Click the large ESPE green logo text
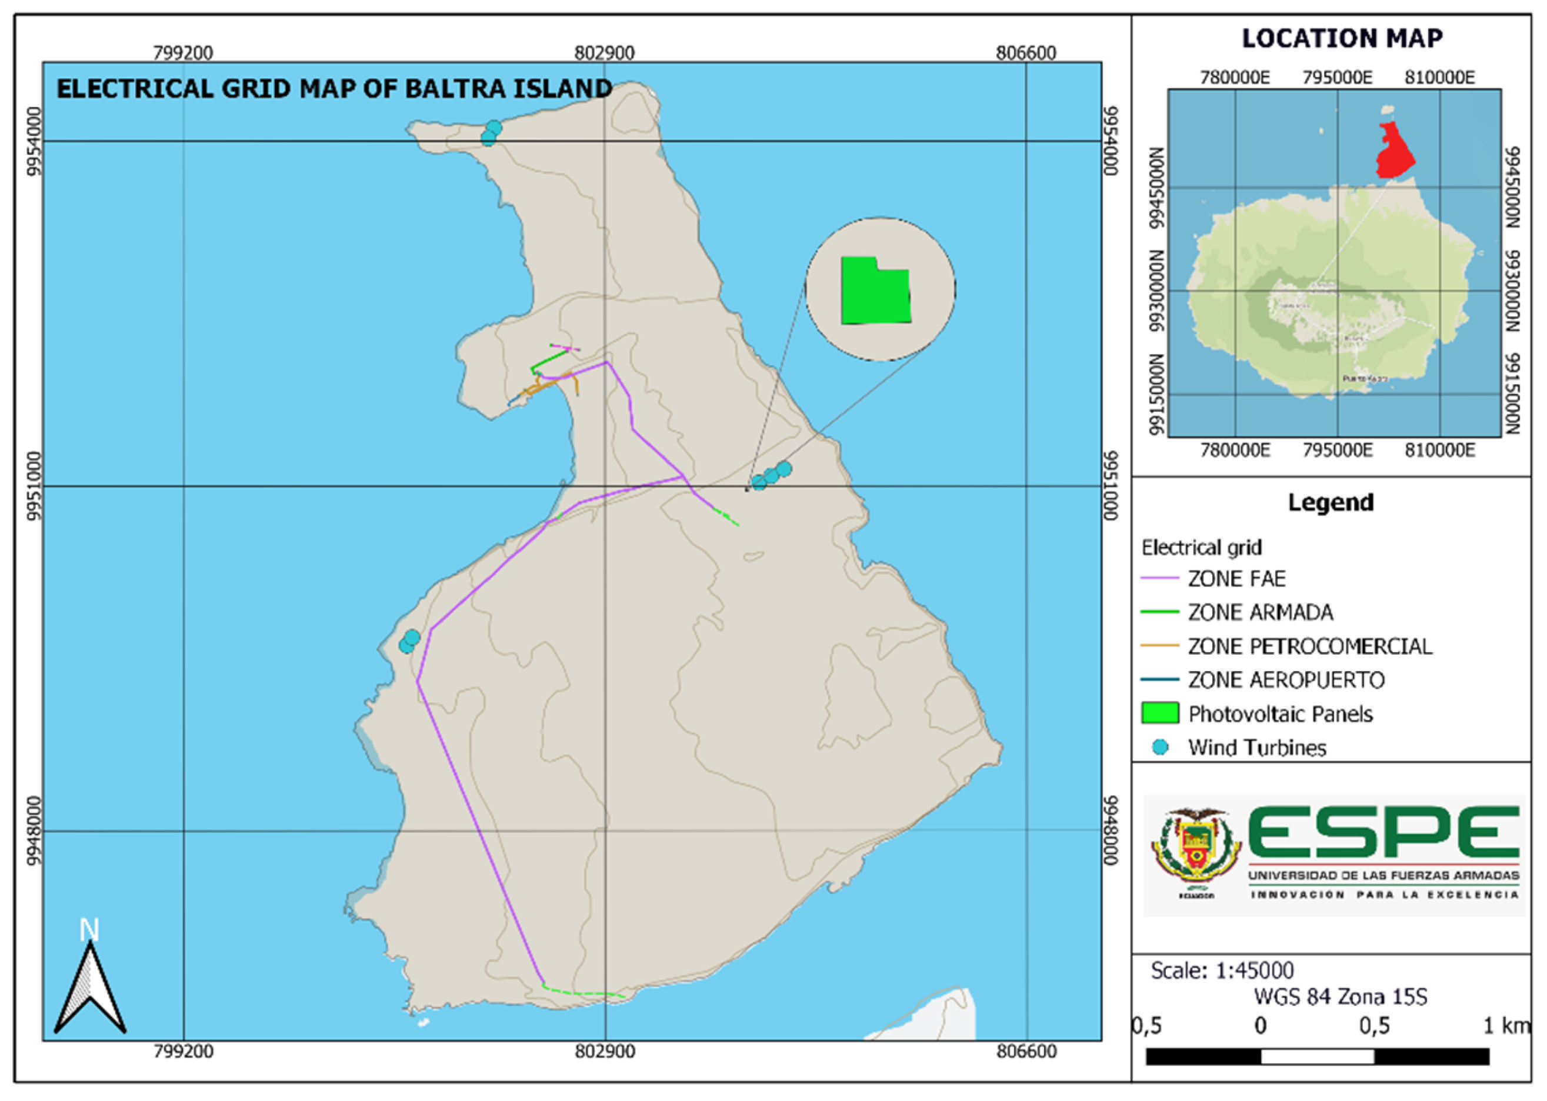Screen dimensions: 1547x1101 pyautogui.click(x=1383, y=831)
